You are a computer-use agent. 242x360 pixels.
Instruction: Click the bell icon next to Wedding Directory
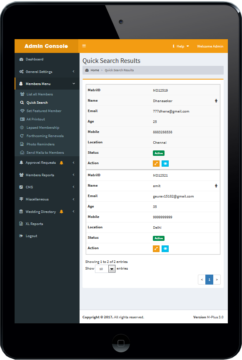tap(61, 212)
